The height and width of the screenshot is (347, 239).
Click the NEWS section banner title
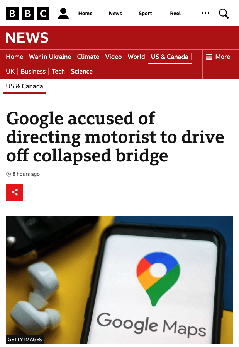27,38
